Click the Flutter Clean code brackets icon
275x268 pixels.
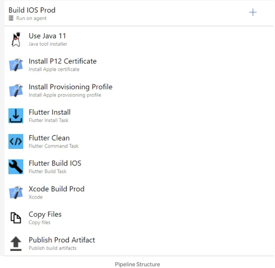point(16,141)
